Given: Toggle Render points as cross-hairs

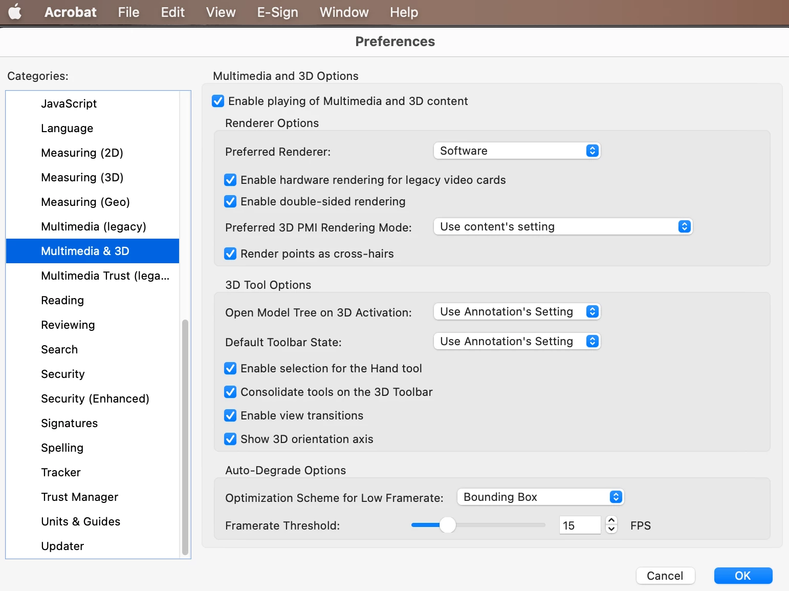Looking at the screenshot, I should (230, 254).
